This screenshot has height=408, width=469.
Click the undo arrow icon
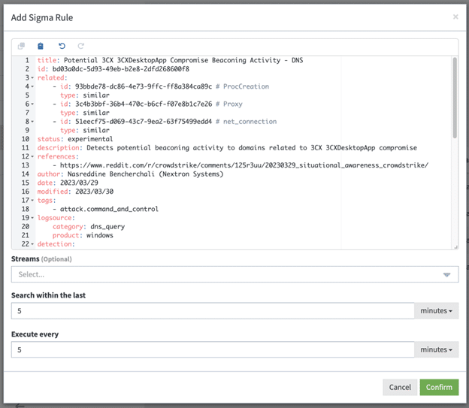(x=62, y=47)
